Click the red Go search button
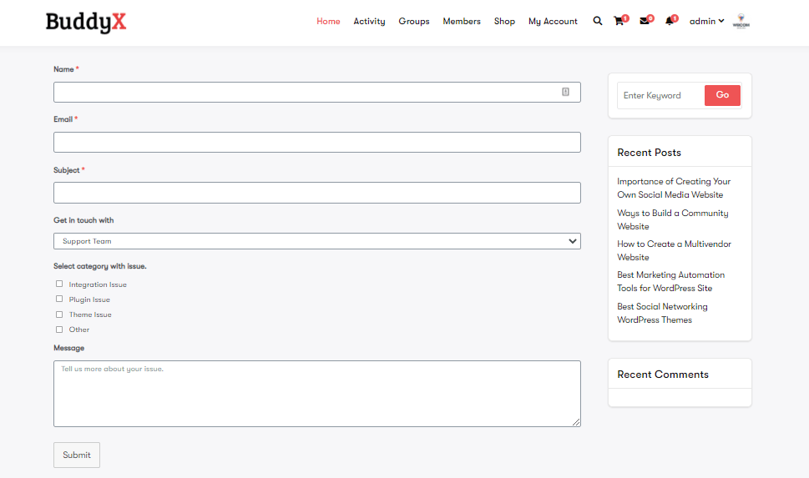The width and height of the screenshot is (809, 478). click(x=722, y=95)
